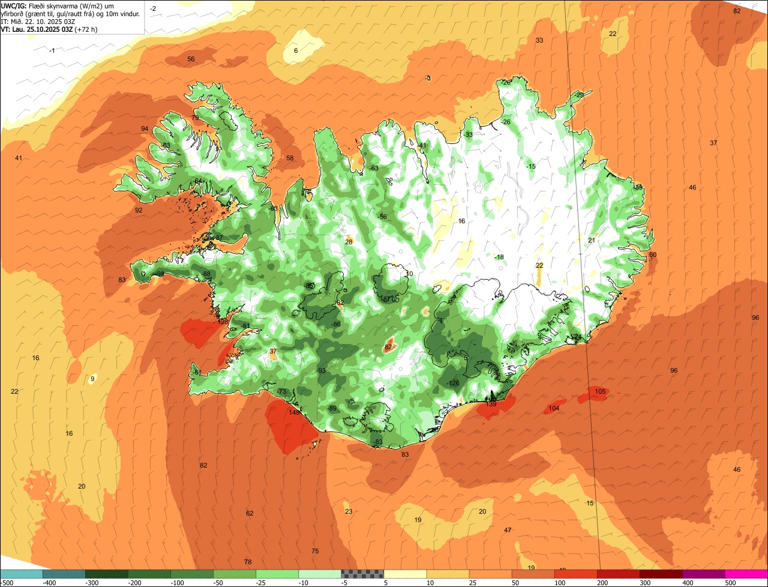Click the 6 value in the yellow patch

(296, 50)
